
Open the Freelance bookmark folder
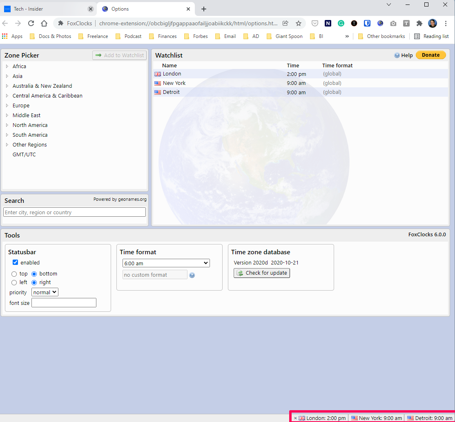point(94,36)
